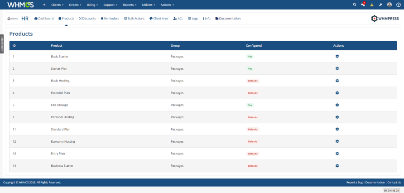
Task: Click the Yes badge for Lite Package
Action: (250, 105)
